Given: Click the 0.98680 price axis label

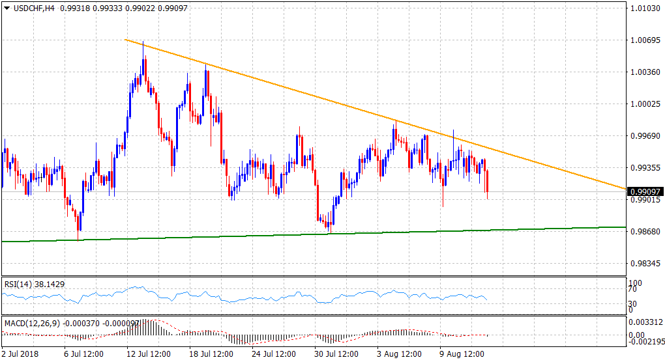Looking at the screenshot, I should (644, 232).
